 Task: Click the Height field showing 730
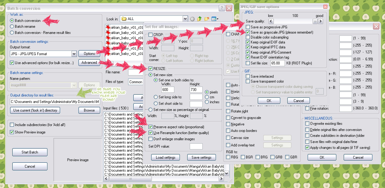(x=196, y=90)
